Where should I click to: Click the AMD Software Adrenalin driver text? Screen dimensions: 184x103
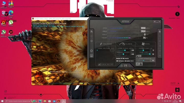(125, 61)
